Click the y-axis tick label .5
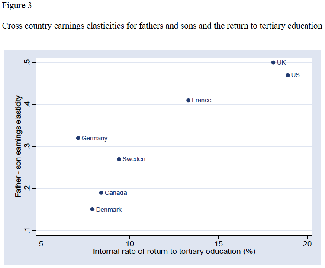The image size is (325, 268). (x=29, y=62)
